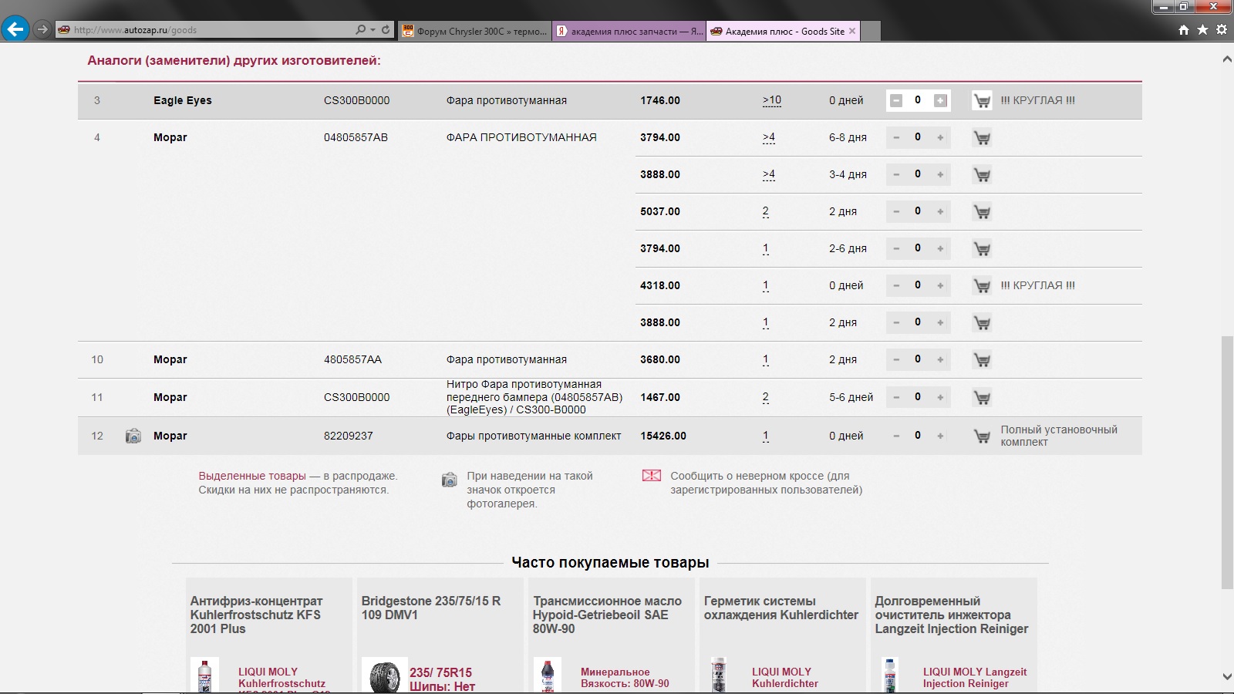Open Долговременный очиститель инжектора product
This screenshot has height=694, width=1234.
tap(952, 615)
